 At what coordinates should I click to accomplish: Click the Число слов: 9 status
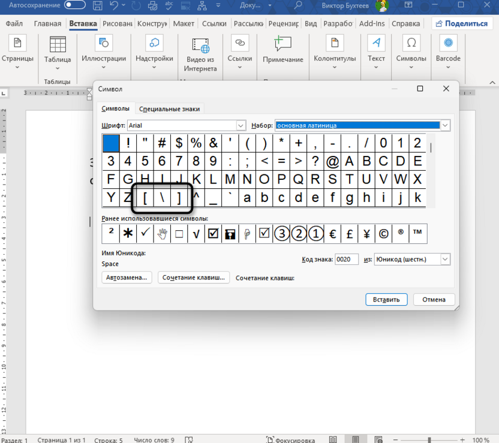154,440
